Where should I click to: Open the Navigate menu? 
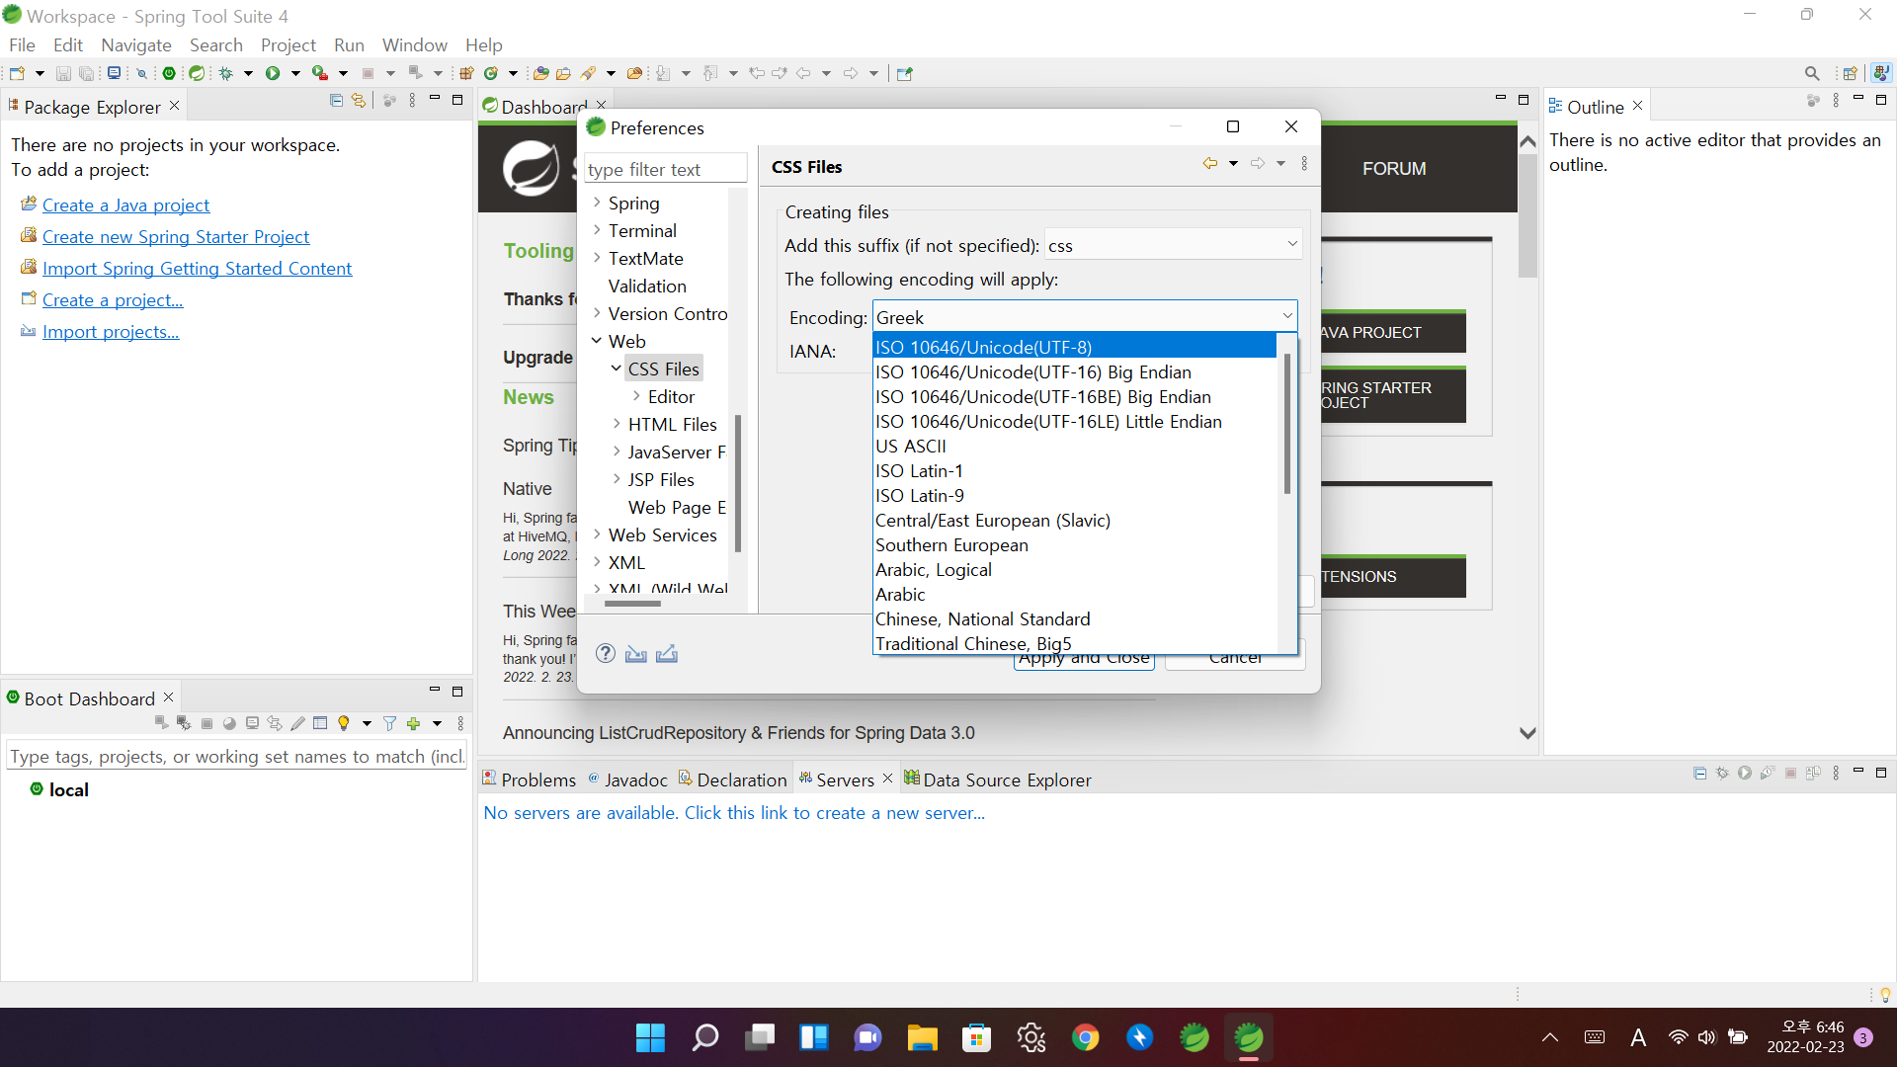click(x=136, y=44)
